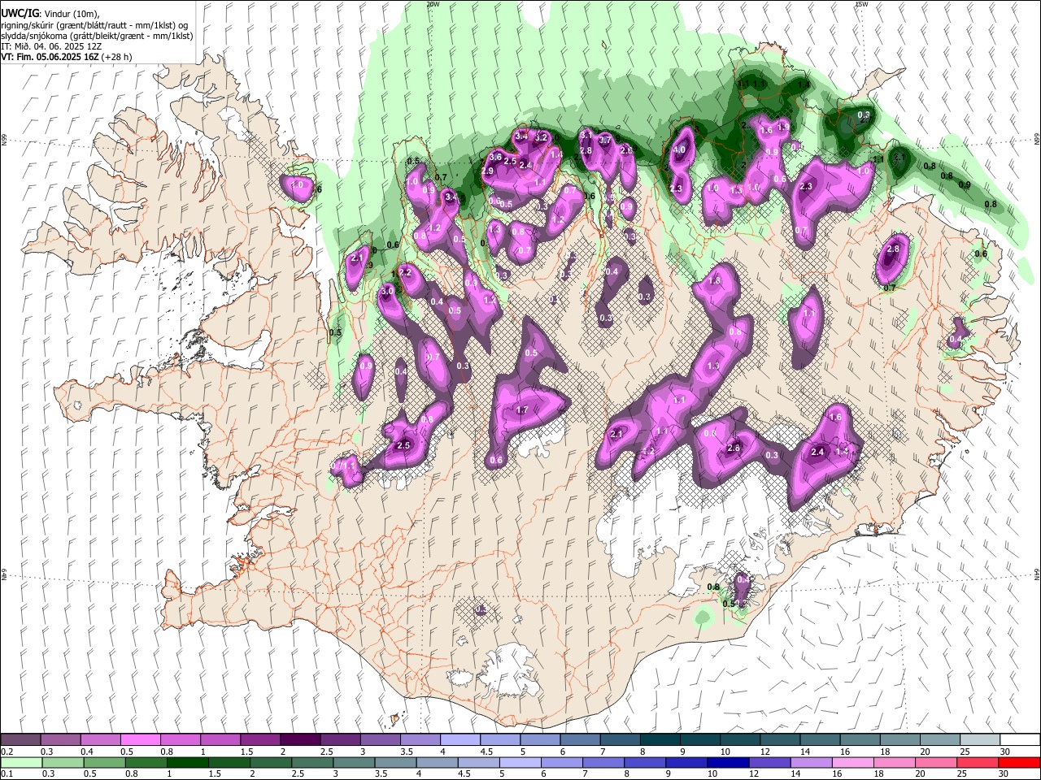Viewport: 1041px width, 780px height.
Task: Click the '15W' longitude label
Action: tap(861, 4)
